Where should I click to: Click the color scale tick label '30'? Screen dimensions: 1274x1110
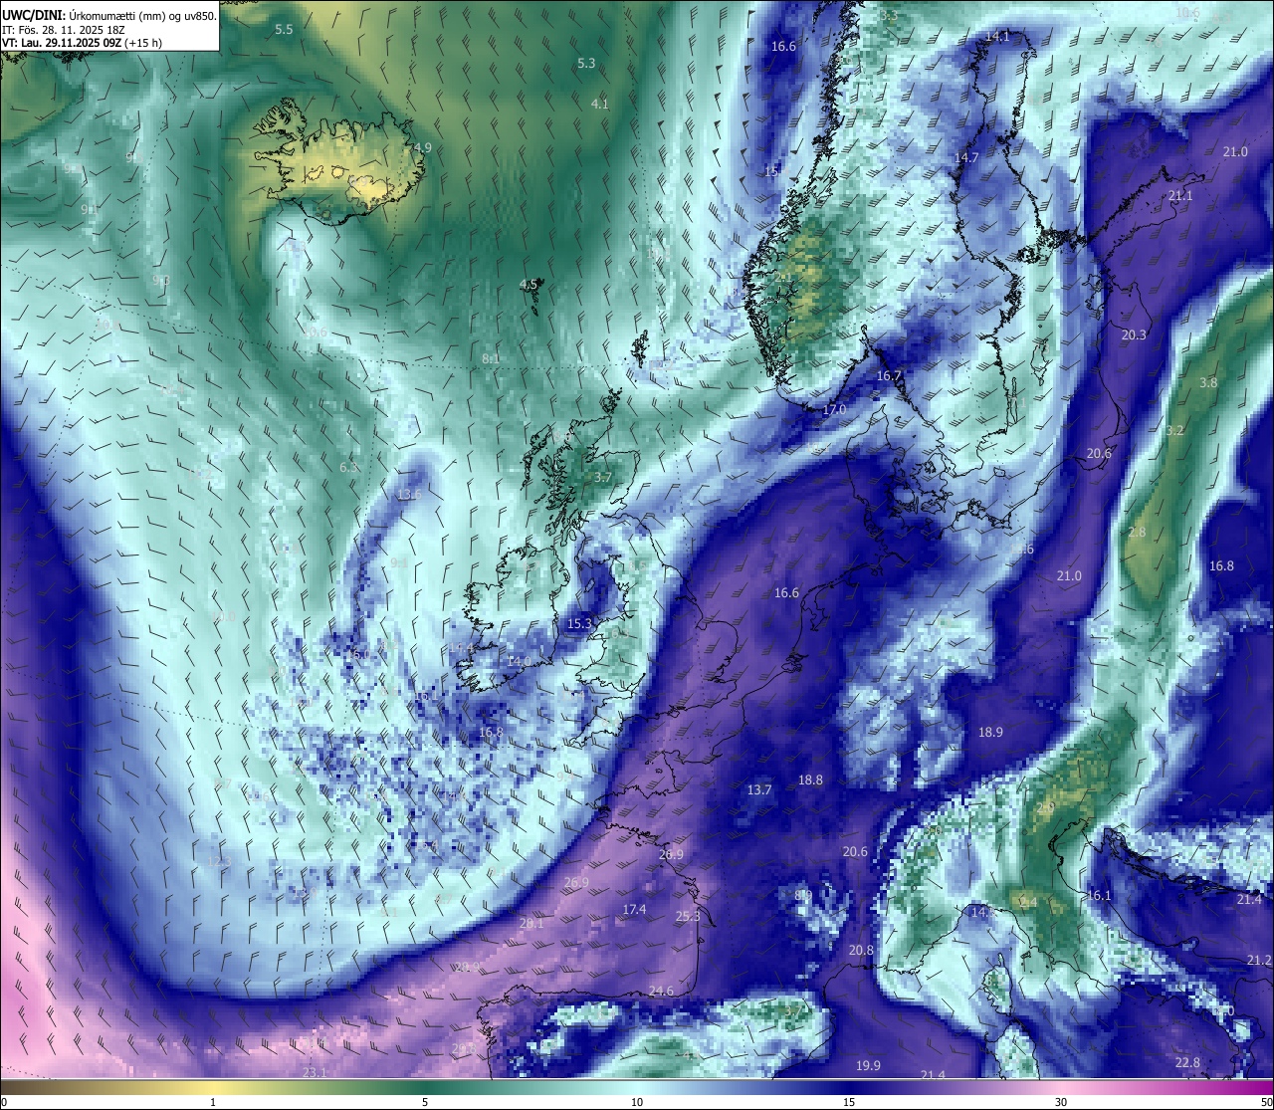1061,1102
